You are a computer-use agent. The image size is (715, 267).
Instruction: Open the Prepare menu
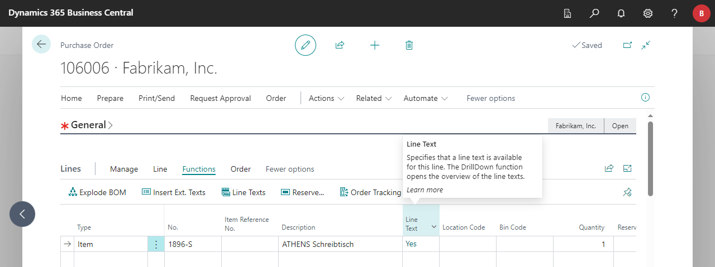click(x=110, y=98)
